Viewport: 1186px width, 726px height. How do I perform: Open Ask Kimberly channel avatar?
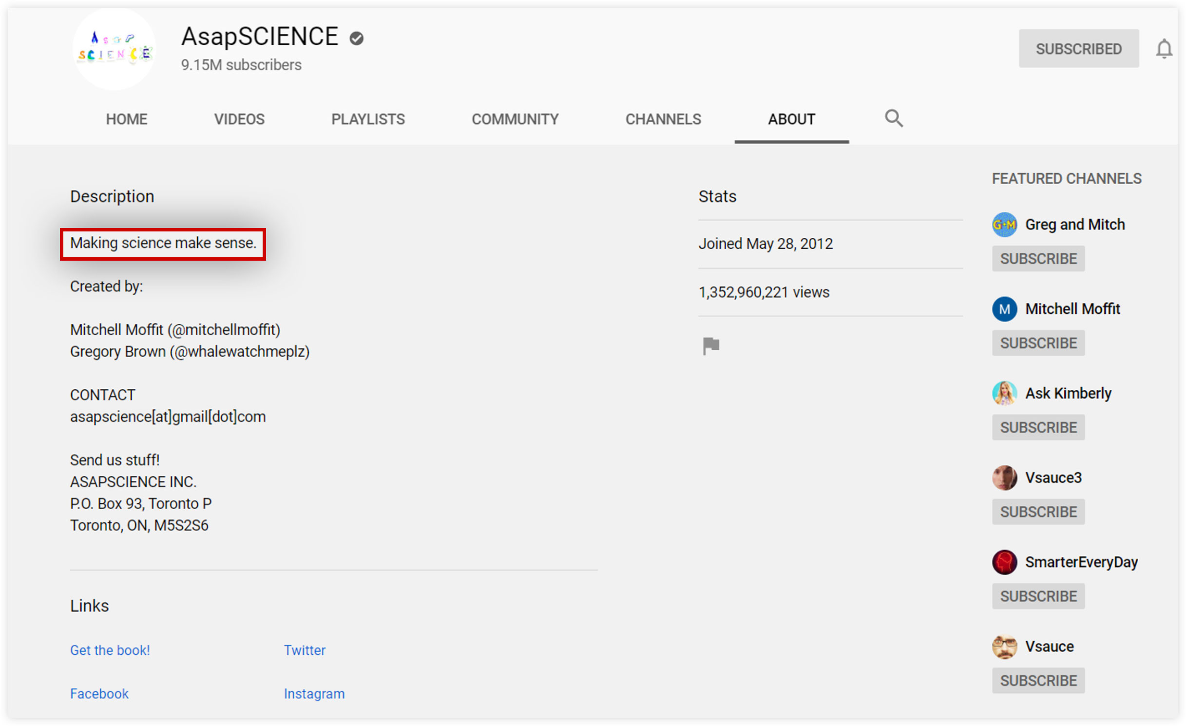pos(1004,393)
